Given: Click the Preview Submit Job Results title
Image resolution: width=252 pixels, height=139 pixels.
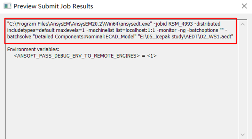Looking at the screenshot, I should point(53,6).
